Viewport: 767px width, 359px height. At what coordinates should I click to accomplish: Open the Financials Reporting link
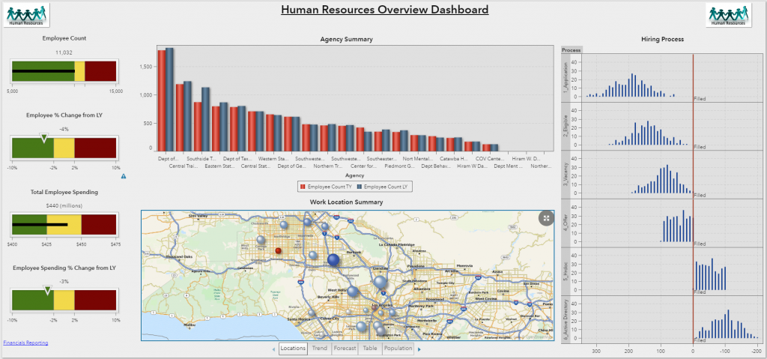click(x=26, y=343)
